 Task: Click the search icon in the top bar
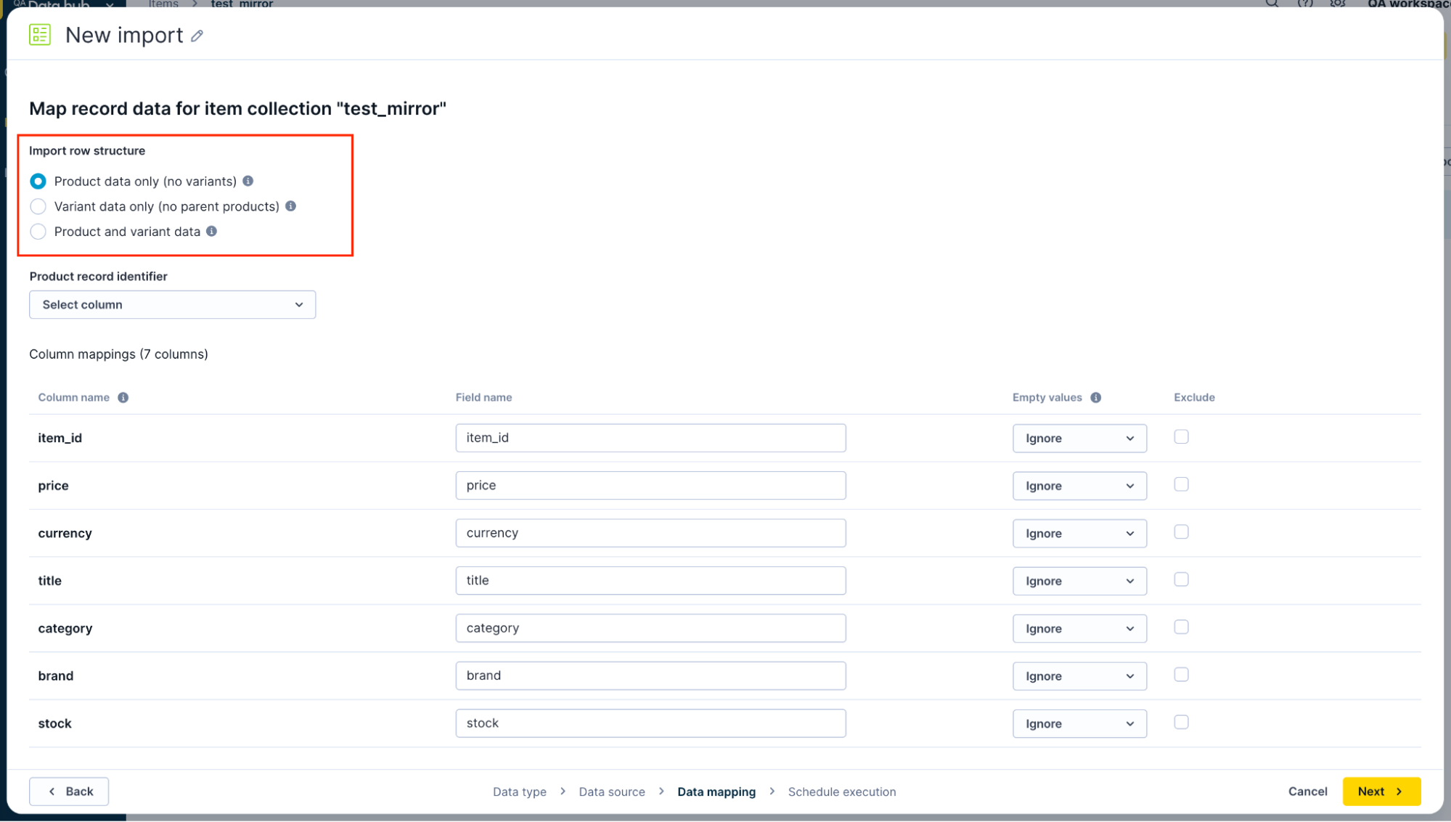coord(1272,4)
